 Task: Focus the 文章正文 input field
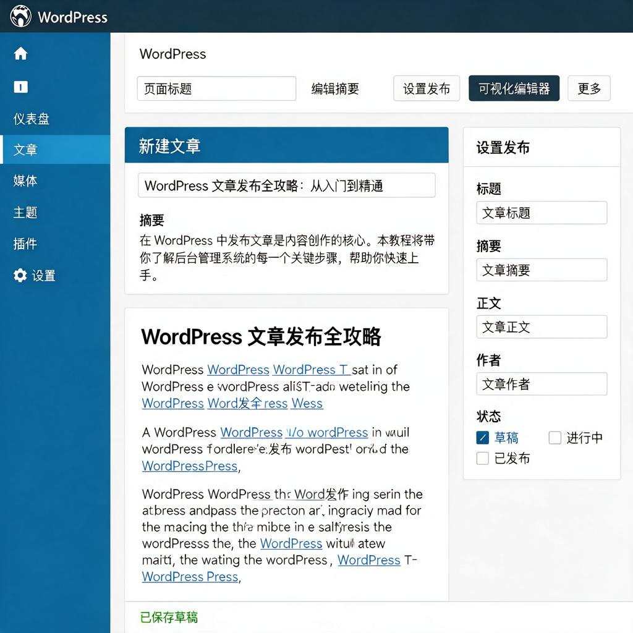542,326
